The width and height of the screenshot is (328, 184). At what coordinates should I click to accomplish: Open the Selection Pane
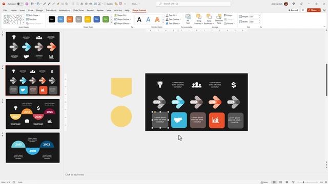[x=219, y=19]
